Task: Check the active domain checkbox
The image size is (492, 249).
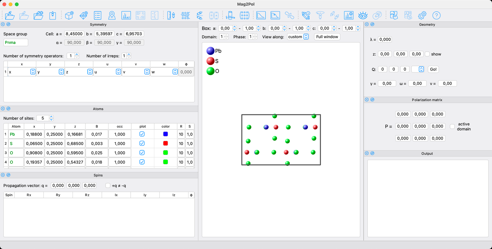Action: click(x=452, y=126)
